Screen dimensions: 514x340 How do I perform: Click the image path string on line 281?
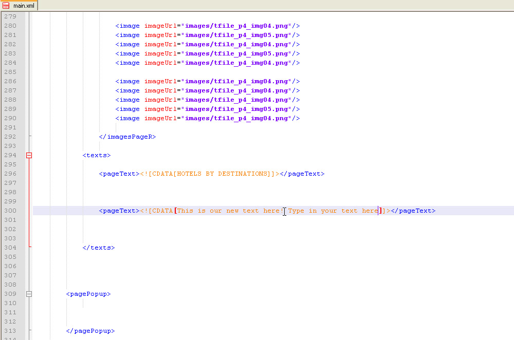[x=238, y=35]
